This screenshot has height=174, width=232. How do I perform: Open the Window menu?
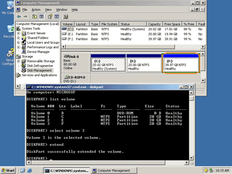62,10
